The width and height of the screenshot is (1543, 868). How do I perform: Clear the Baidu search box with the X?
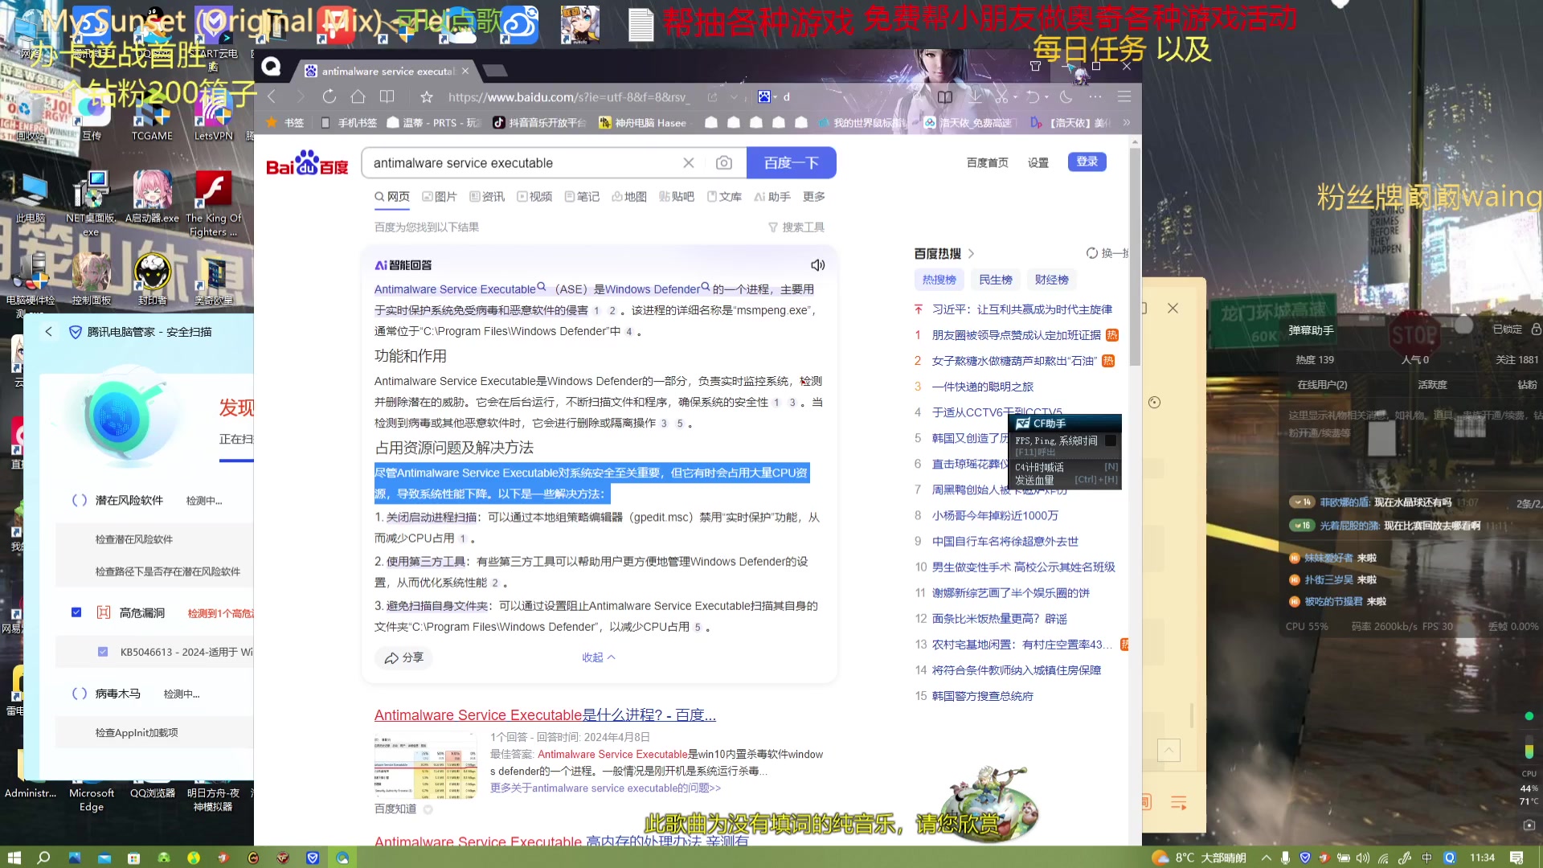689,163
